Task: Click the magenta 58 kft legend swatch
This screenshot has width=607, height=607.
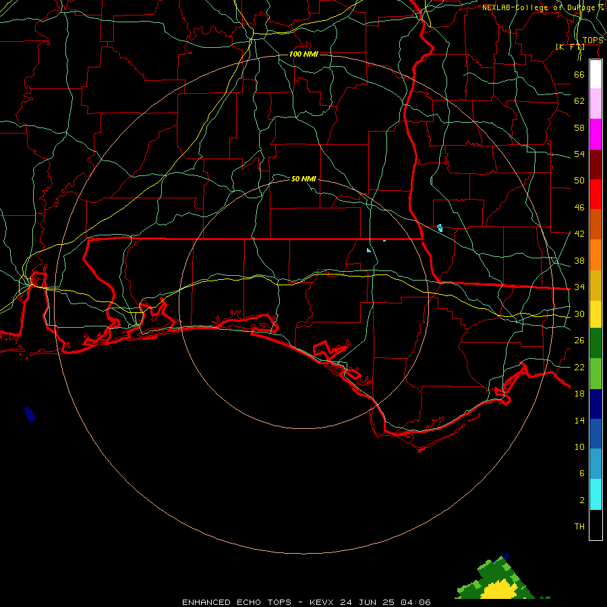Action: [x=596, y=134]
